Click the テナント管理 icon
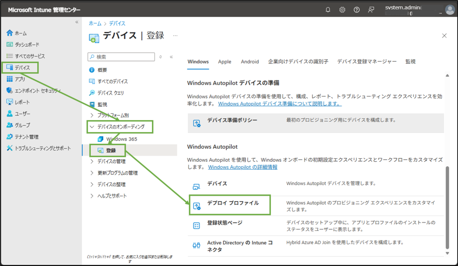This screenshot has height=266, width=458. (x=10, y=136)
